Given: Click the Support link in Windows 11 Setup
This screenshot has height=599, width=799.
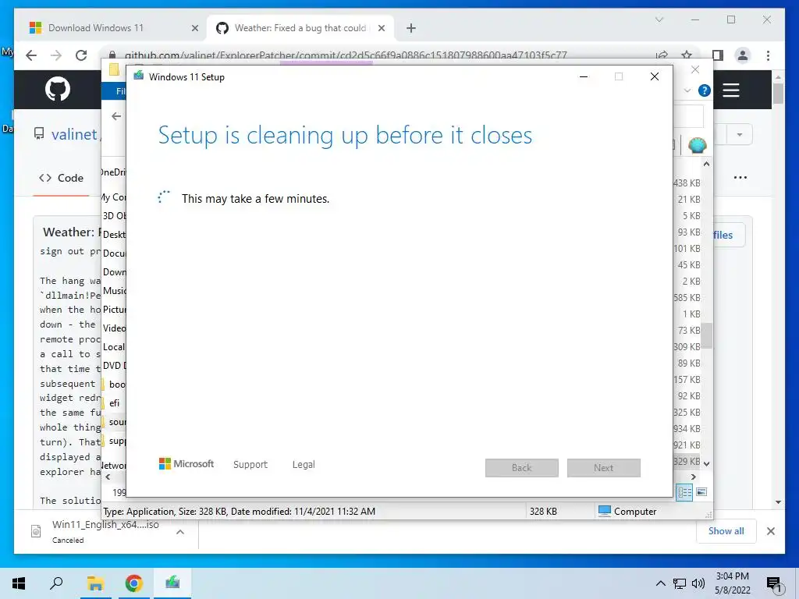Looking at the screenshot, I should pyautogui.click(x=250, y=465).
